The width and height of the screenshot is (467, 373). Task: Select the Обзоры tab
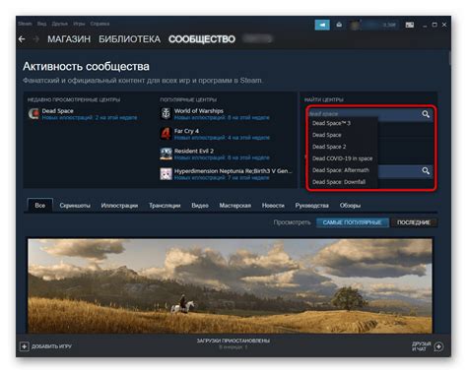point(350,206)
